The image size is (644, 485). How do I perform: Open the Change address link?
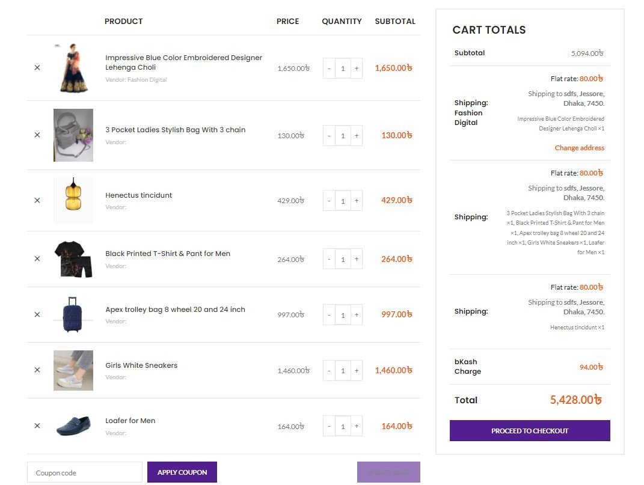[579, 147]
